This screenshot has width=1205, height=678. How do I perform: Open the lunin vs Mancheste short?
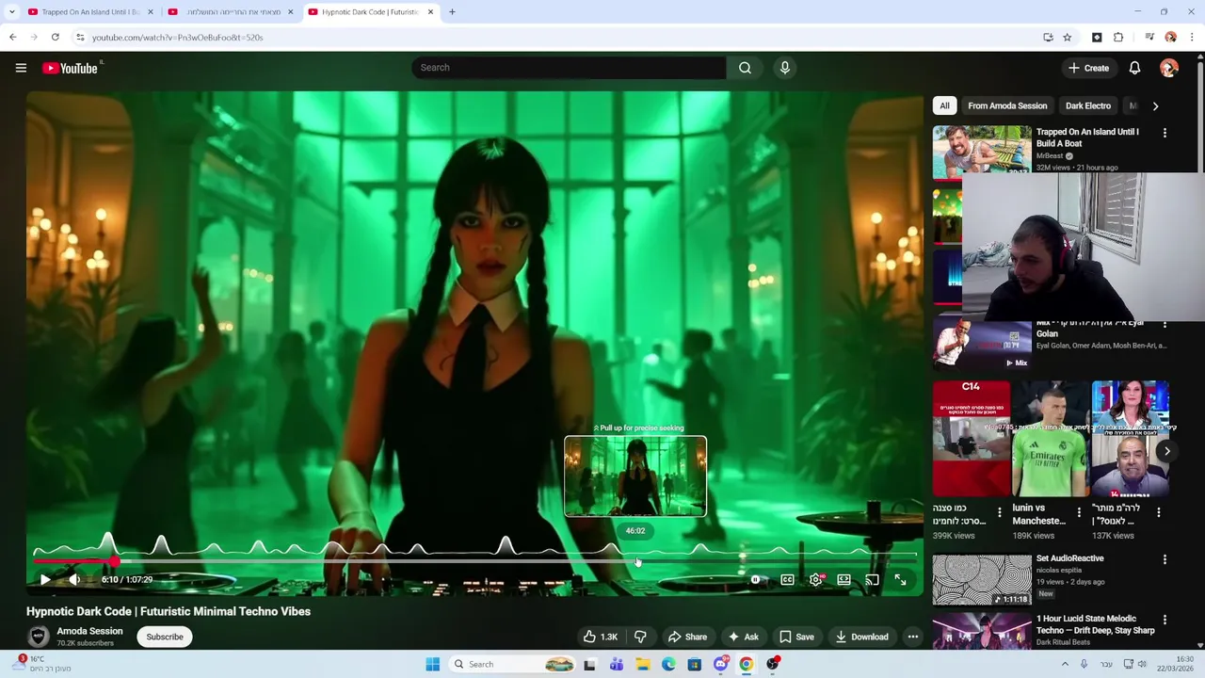[1051, 439]
